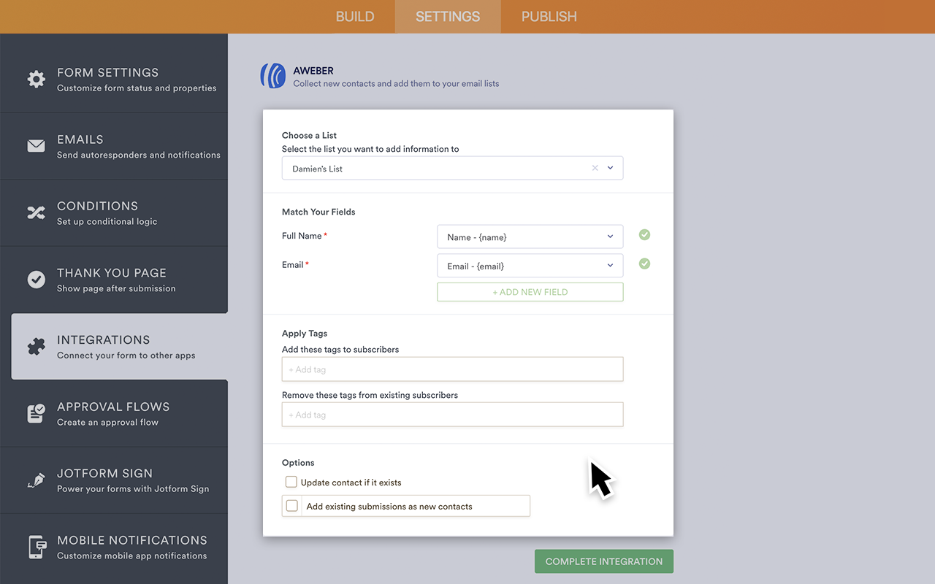Viewport: 935px width, 584px height.
Task: Switch to the Publish tab
Action: (x=549, y=17)
